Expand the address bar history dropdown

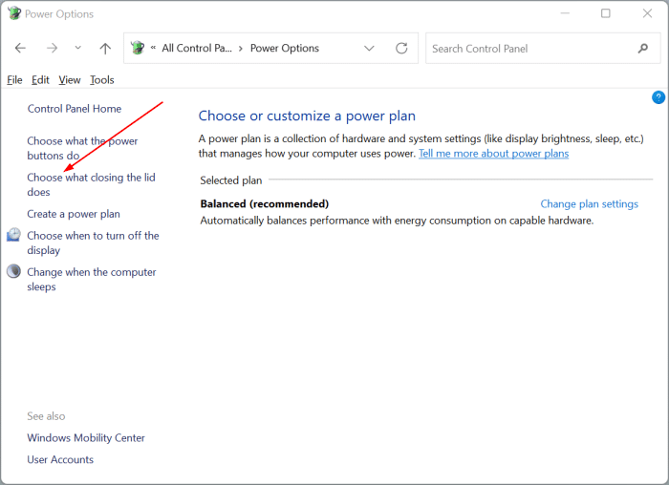(369, 48)
